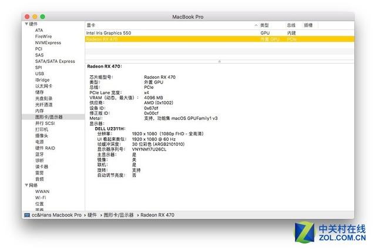
Task: Click the DELL U2311H display heading
Action: (x=110, y=129)
